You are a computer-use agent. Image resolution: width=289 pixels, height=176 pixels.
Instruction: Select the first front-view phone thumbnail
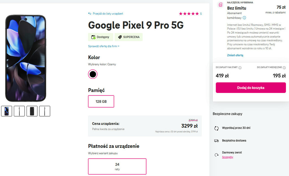pos(6,111)
